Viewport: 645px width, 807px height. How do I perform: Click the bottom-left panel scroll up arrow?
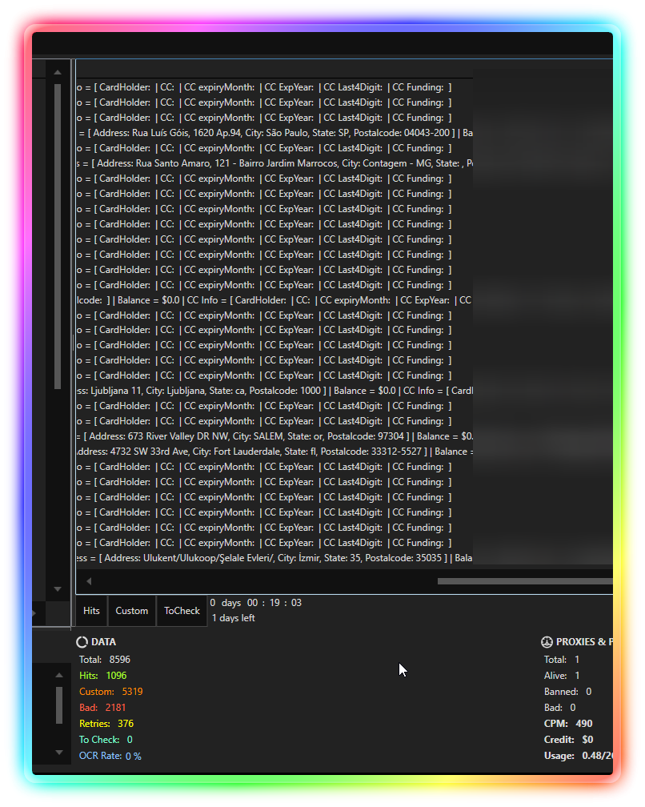[58, 675]
